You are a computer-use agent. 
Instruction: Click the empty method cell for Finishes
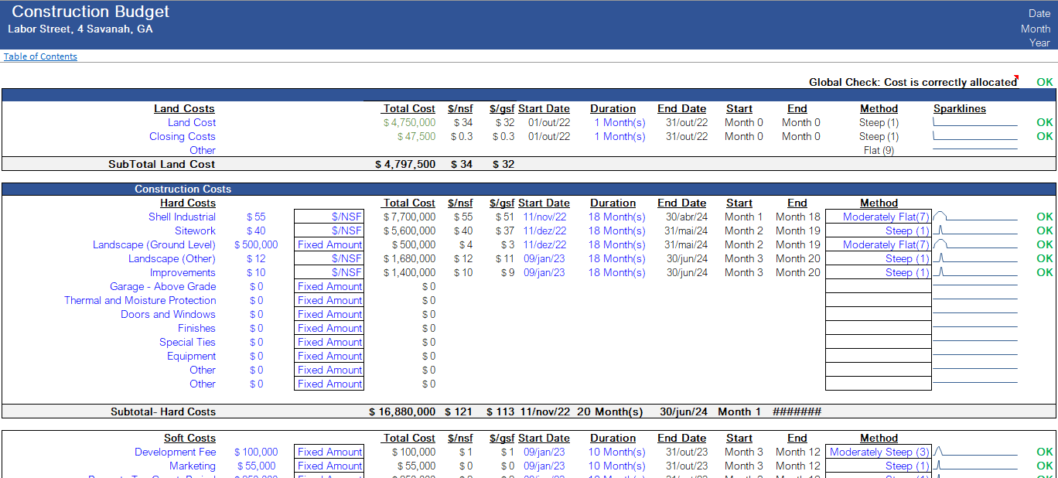(x=879, y=329)
